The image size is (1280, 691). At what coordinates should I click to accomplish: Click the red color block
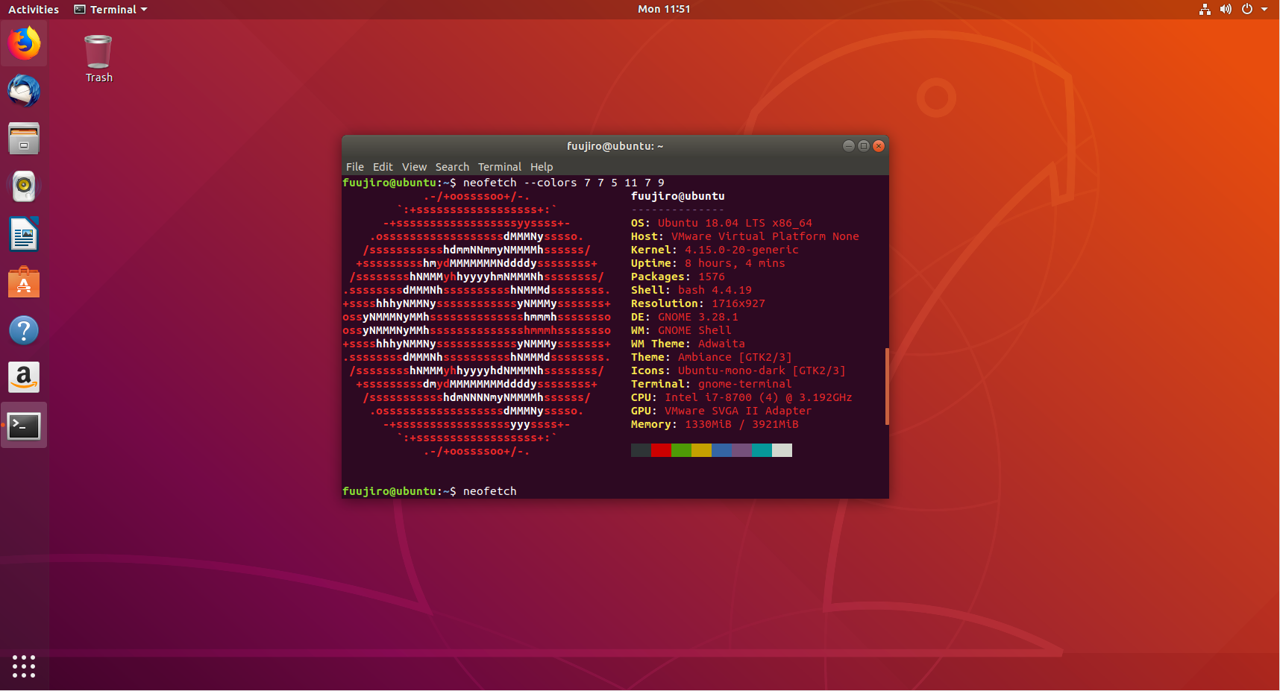(661, 450)
